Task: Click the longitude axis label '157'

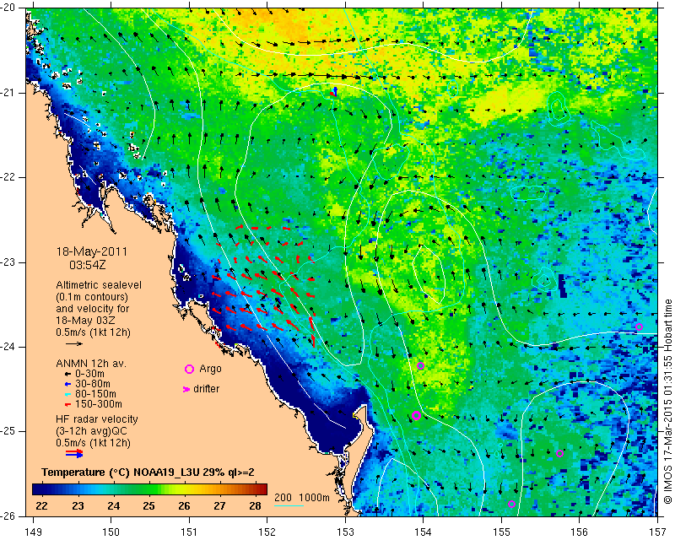Action: click(657, 532)
